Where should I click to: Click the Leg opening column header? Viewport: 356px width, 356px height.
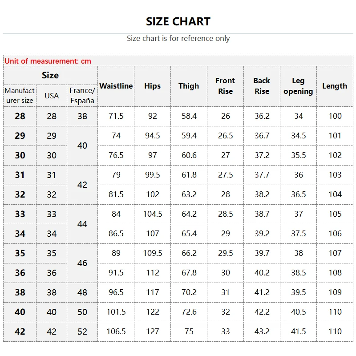pyautogui.click(x=298, y=86)
